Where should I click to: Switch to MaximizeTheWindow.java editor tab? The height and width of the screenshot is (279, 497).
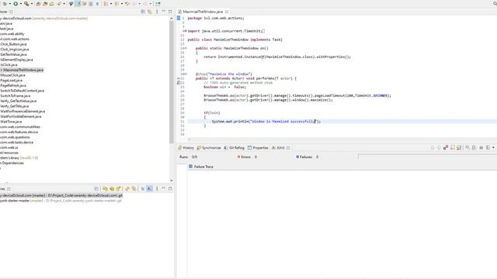(203, 12)
